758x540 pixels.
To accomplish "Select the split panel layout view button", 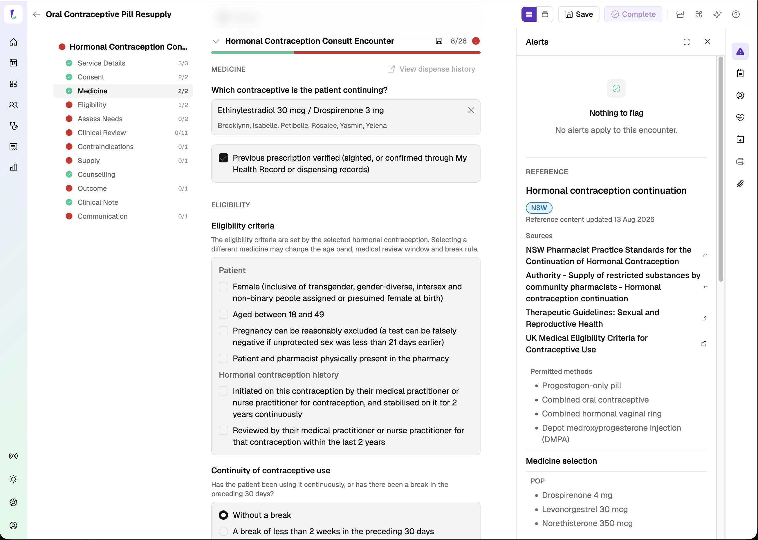I will pos(529,14).
